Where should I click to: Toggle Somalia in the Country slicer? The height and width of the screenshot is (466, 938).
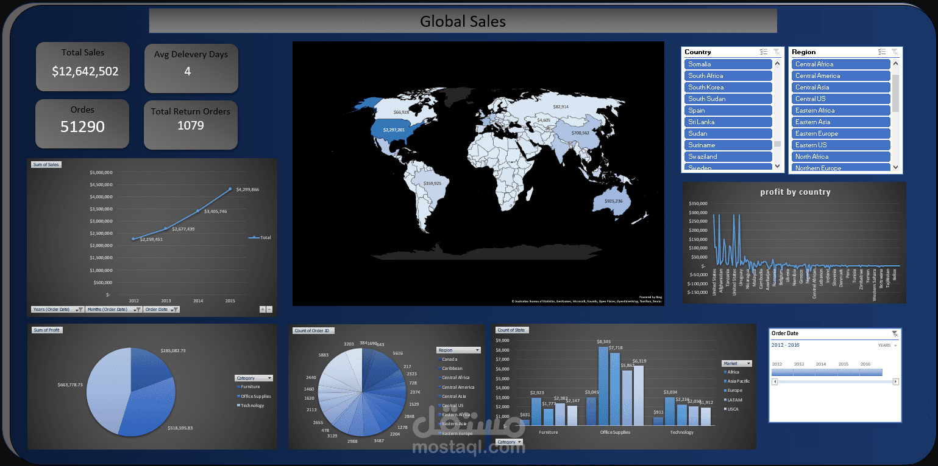[728, 64]
